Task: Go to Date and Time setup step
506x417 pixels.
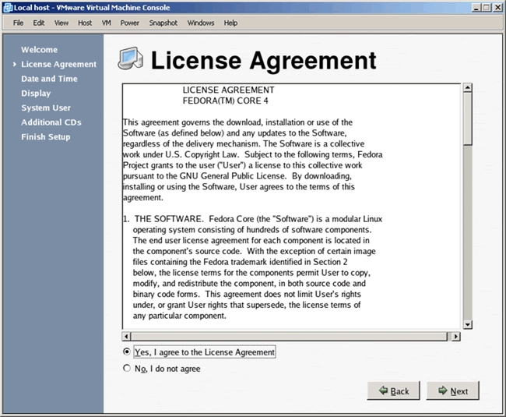Action: click(x=49, y=79)
